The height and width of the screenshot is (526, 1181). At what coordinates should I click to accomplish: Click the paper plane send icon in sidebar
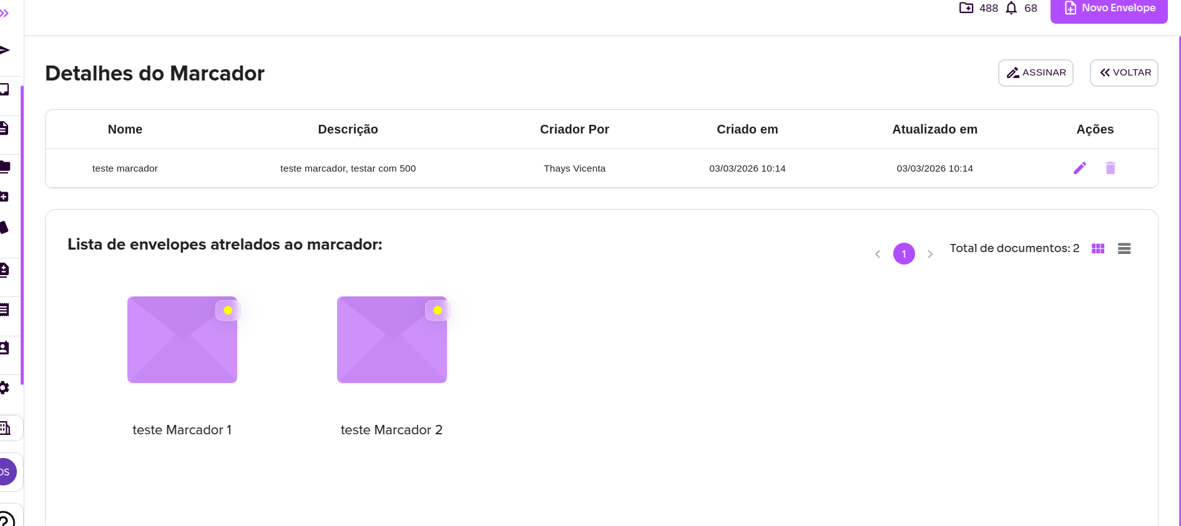click(5, 50)
